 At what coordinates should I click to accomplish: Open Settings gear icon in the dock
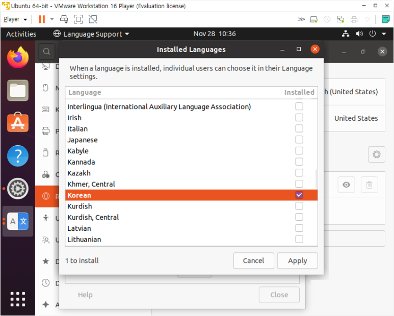18,189
